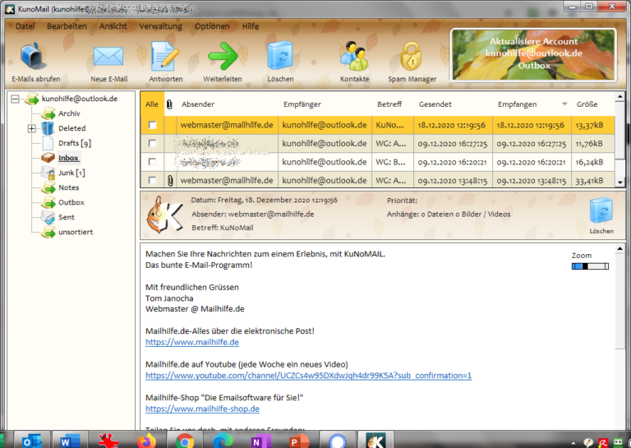Click the Löschen trash icon in toolbar

pos(280,58)
